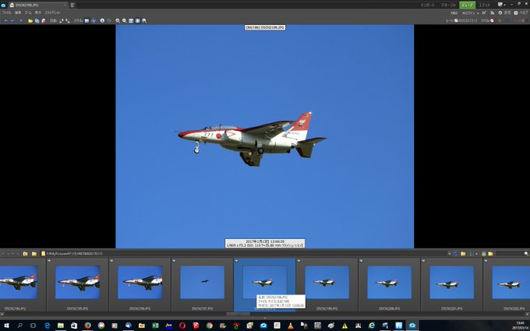530x331 pixels.
Task: Select thumbnail DSCN2199.JPG
Action: pyautogui.click(x=327, y=284)
